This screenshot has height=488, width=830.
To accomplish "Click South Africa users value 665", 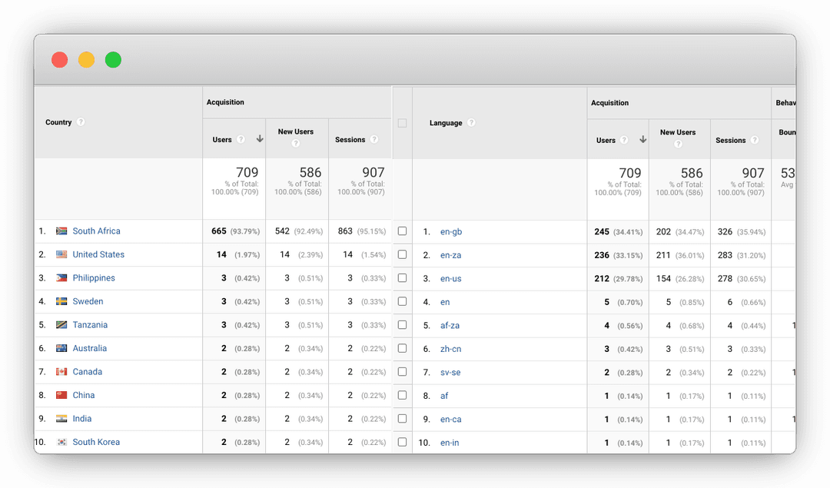I will pos(218,231).
